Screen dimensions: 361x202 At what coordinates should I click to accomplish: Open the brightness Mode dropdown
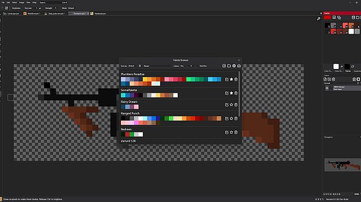tap(71, 8)
